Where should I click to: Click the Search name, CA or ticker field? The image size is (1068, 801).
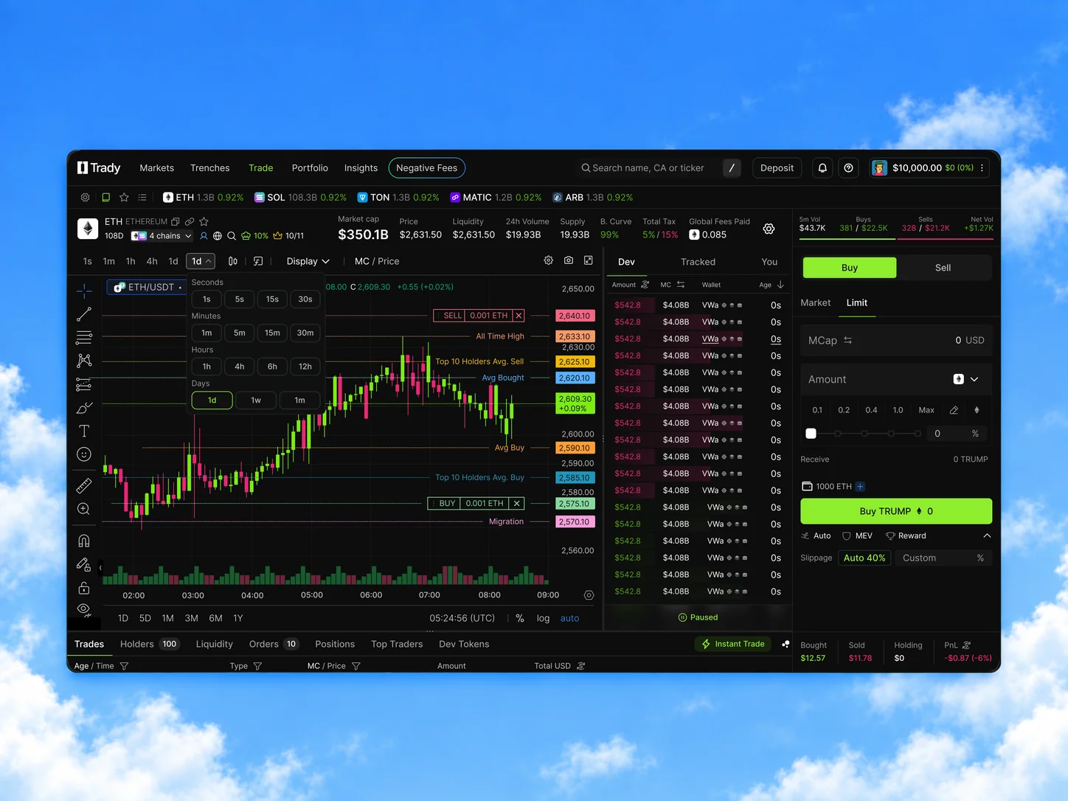[x=649, y=168]
